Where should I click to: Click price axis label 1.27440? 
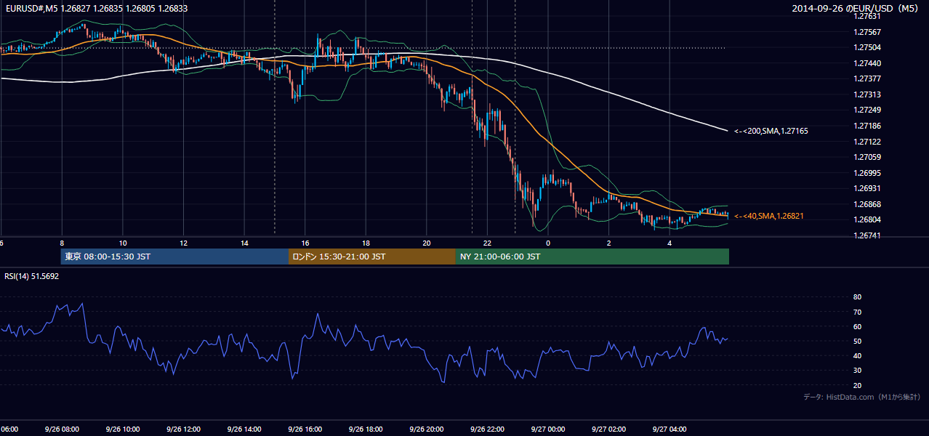867,63
